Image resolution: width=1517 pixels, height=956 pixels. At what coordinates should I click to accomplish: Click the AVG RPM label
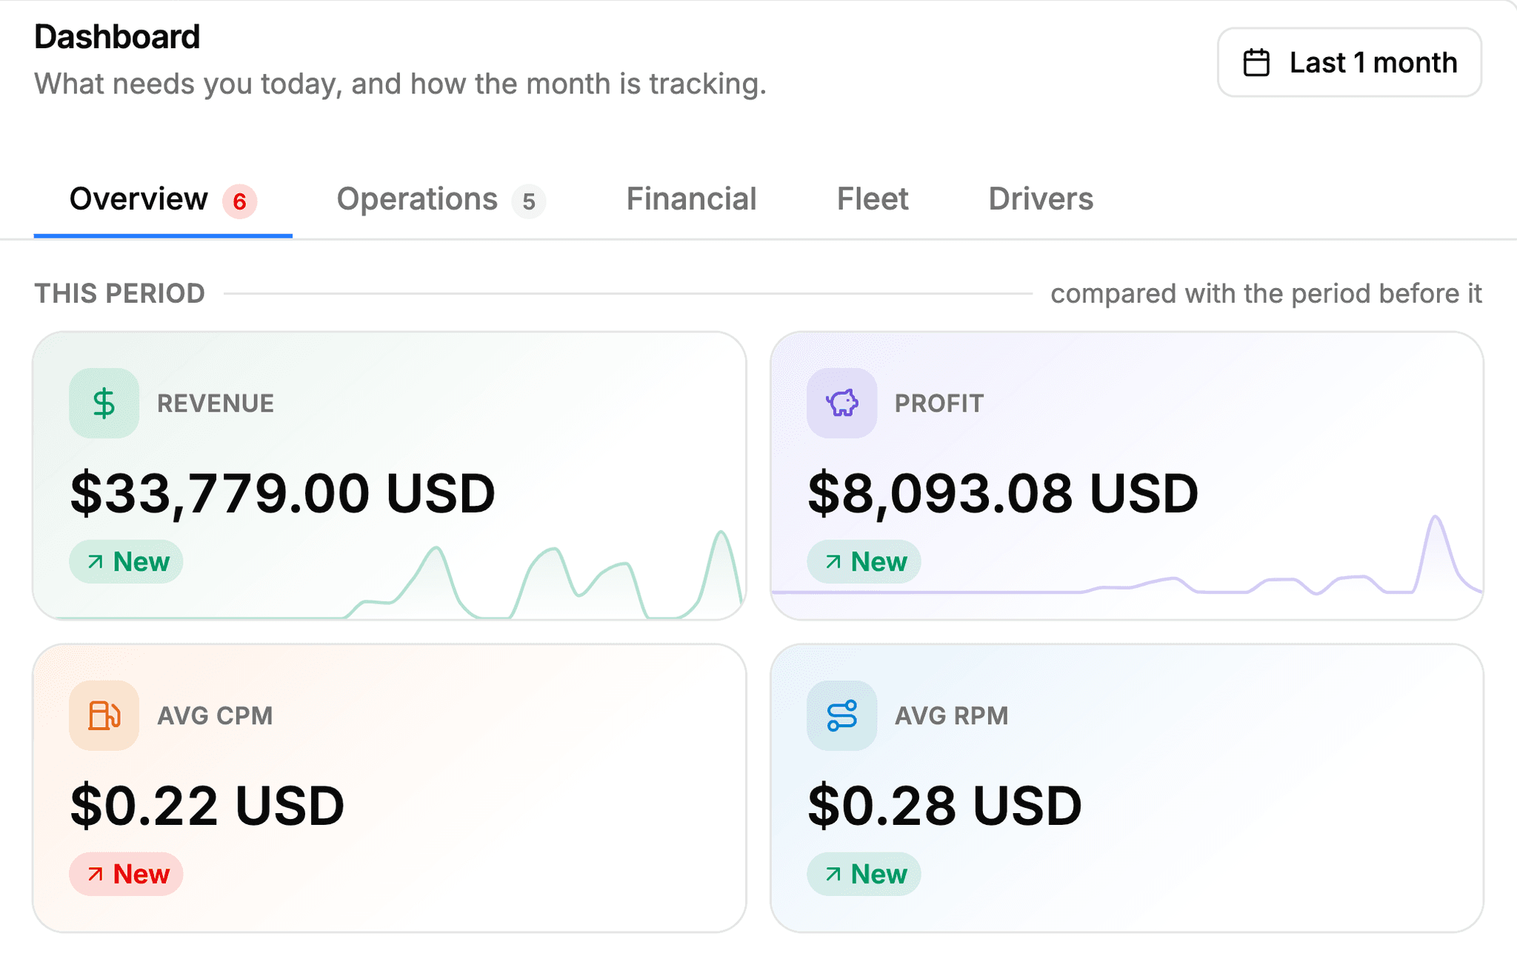952,716
